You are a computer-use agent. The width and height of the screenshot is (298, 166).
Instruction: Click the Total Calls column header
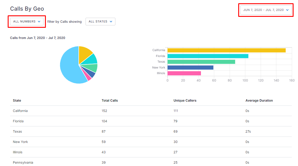(110, 100)
